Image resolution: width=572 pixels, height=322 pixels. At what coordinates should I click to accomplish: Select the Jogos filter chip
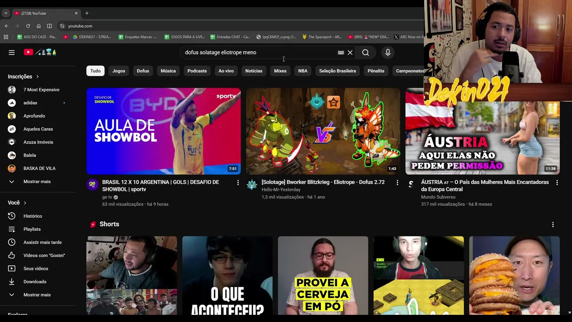coord(118,71)
